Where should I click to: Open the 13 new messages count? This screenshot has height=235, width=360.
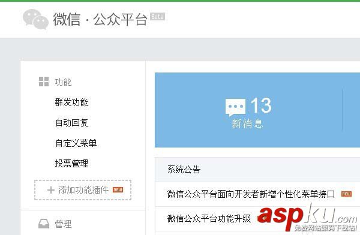(x=261, y=106)
